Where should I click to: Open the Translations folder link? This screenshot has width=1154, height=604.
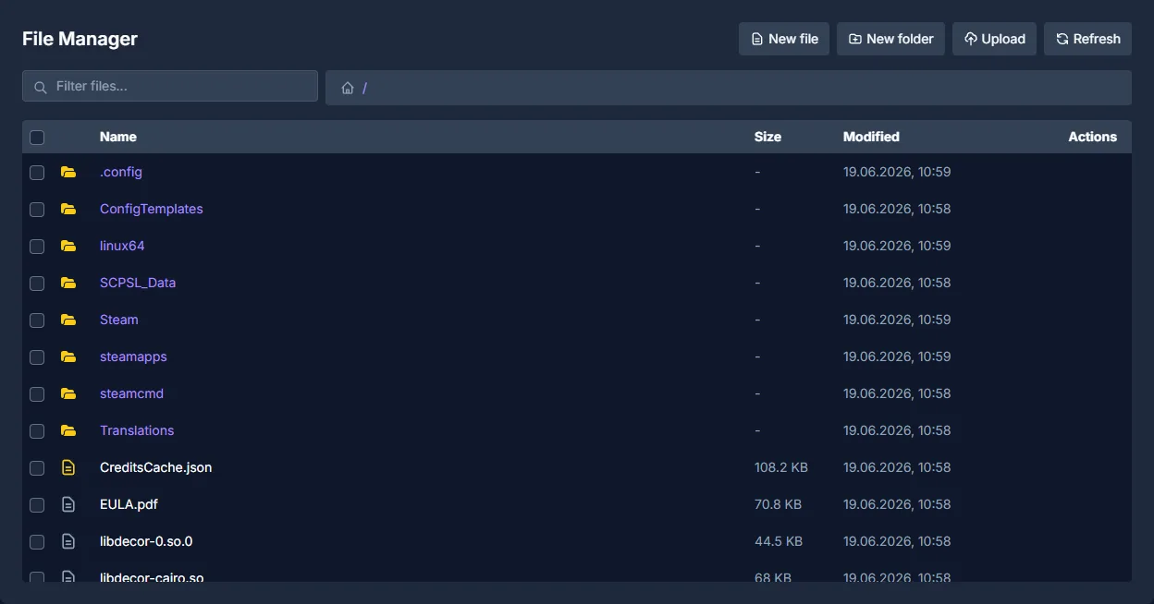pyautogui.click(x=137, y=430)
